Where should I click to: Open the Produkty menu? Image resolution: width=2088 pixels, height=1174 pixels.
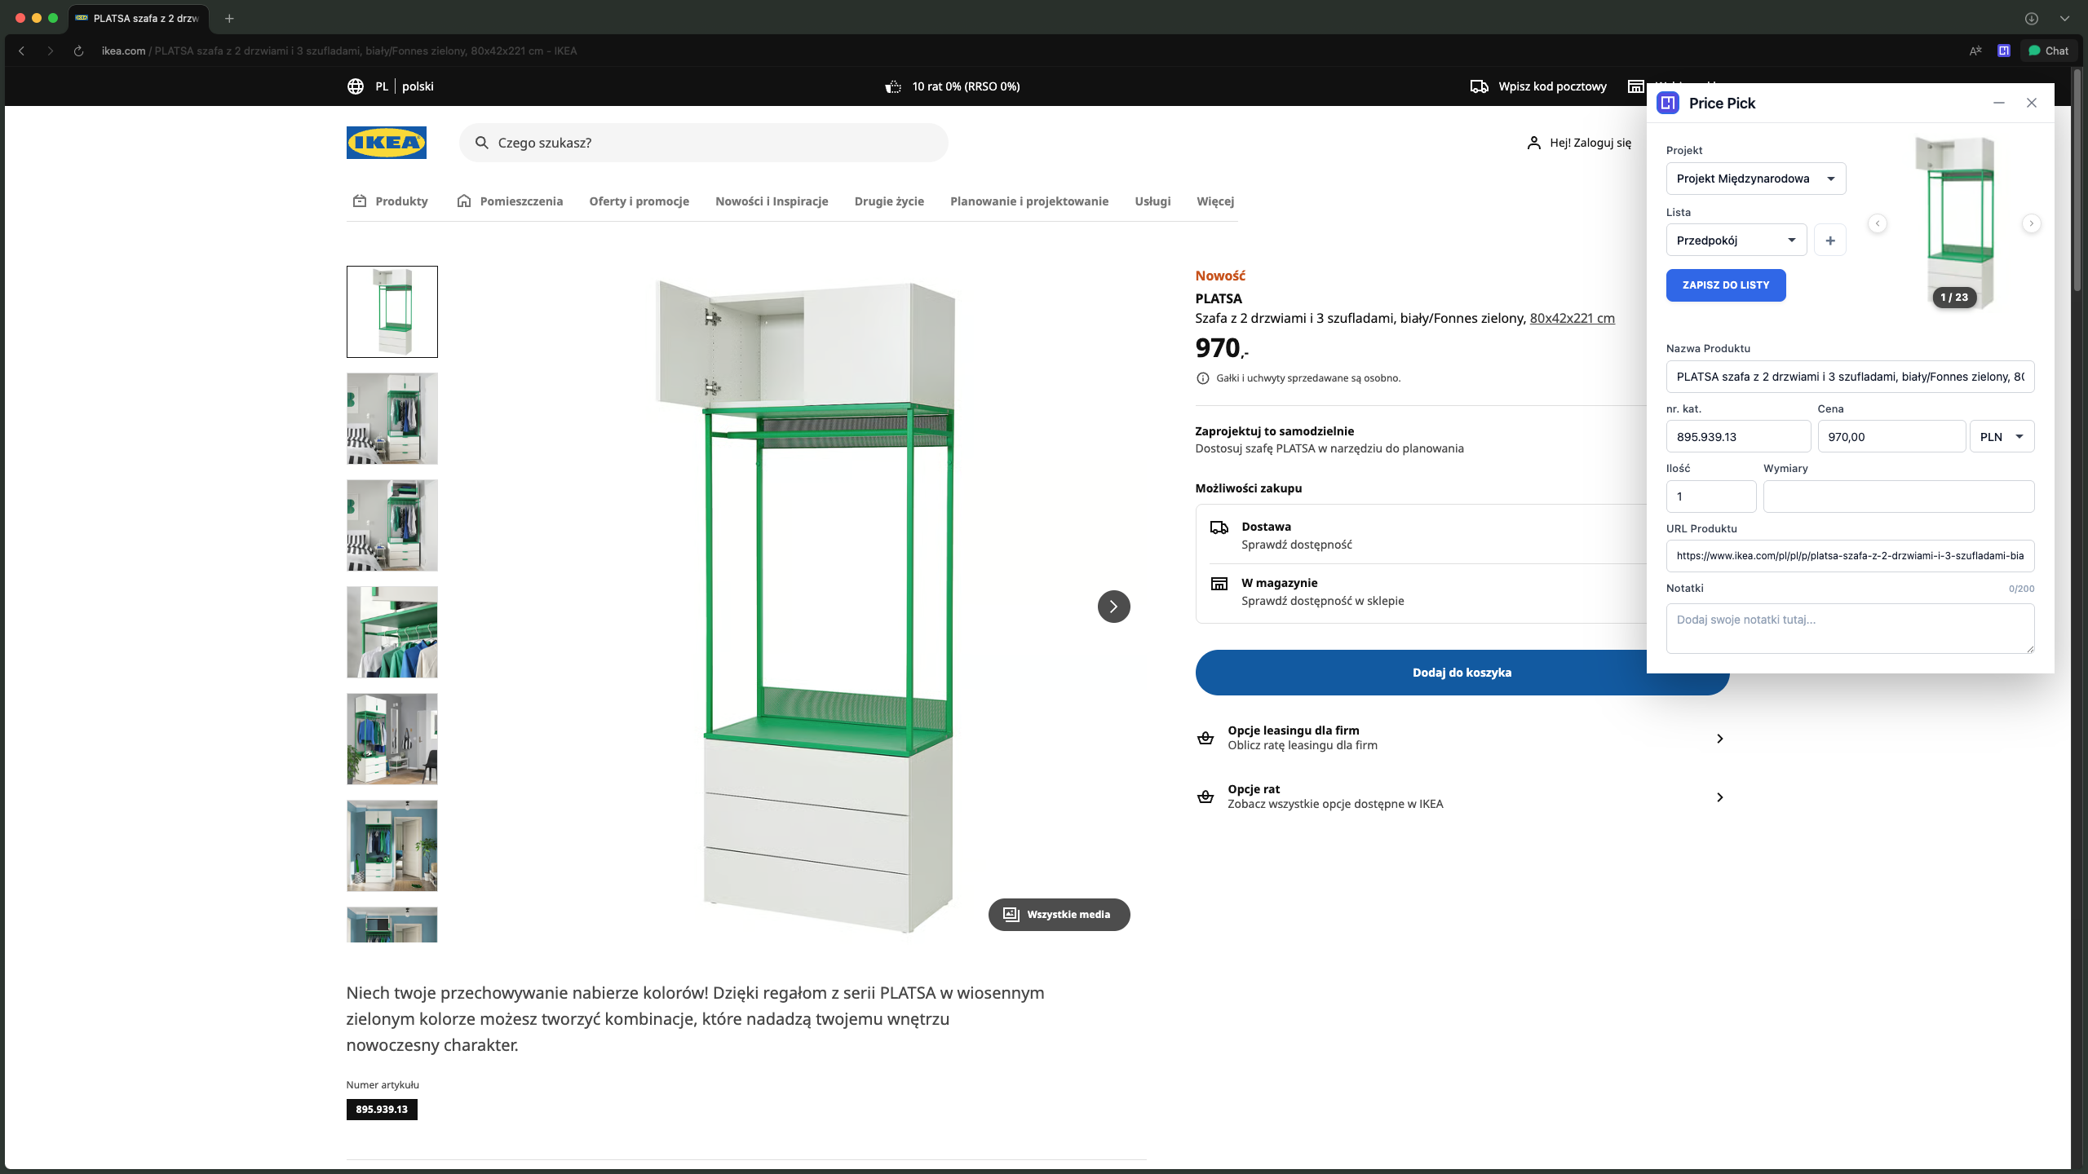pos(400,201)
